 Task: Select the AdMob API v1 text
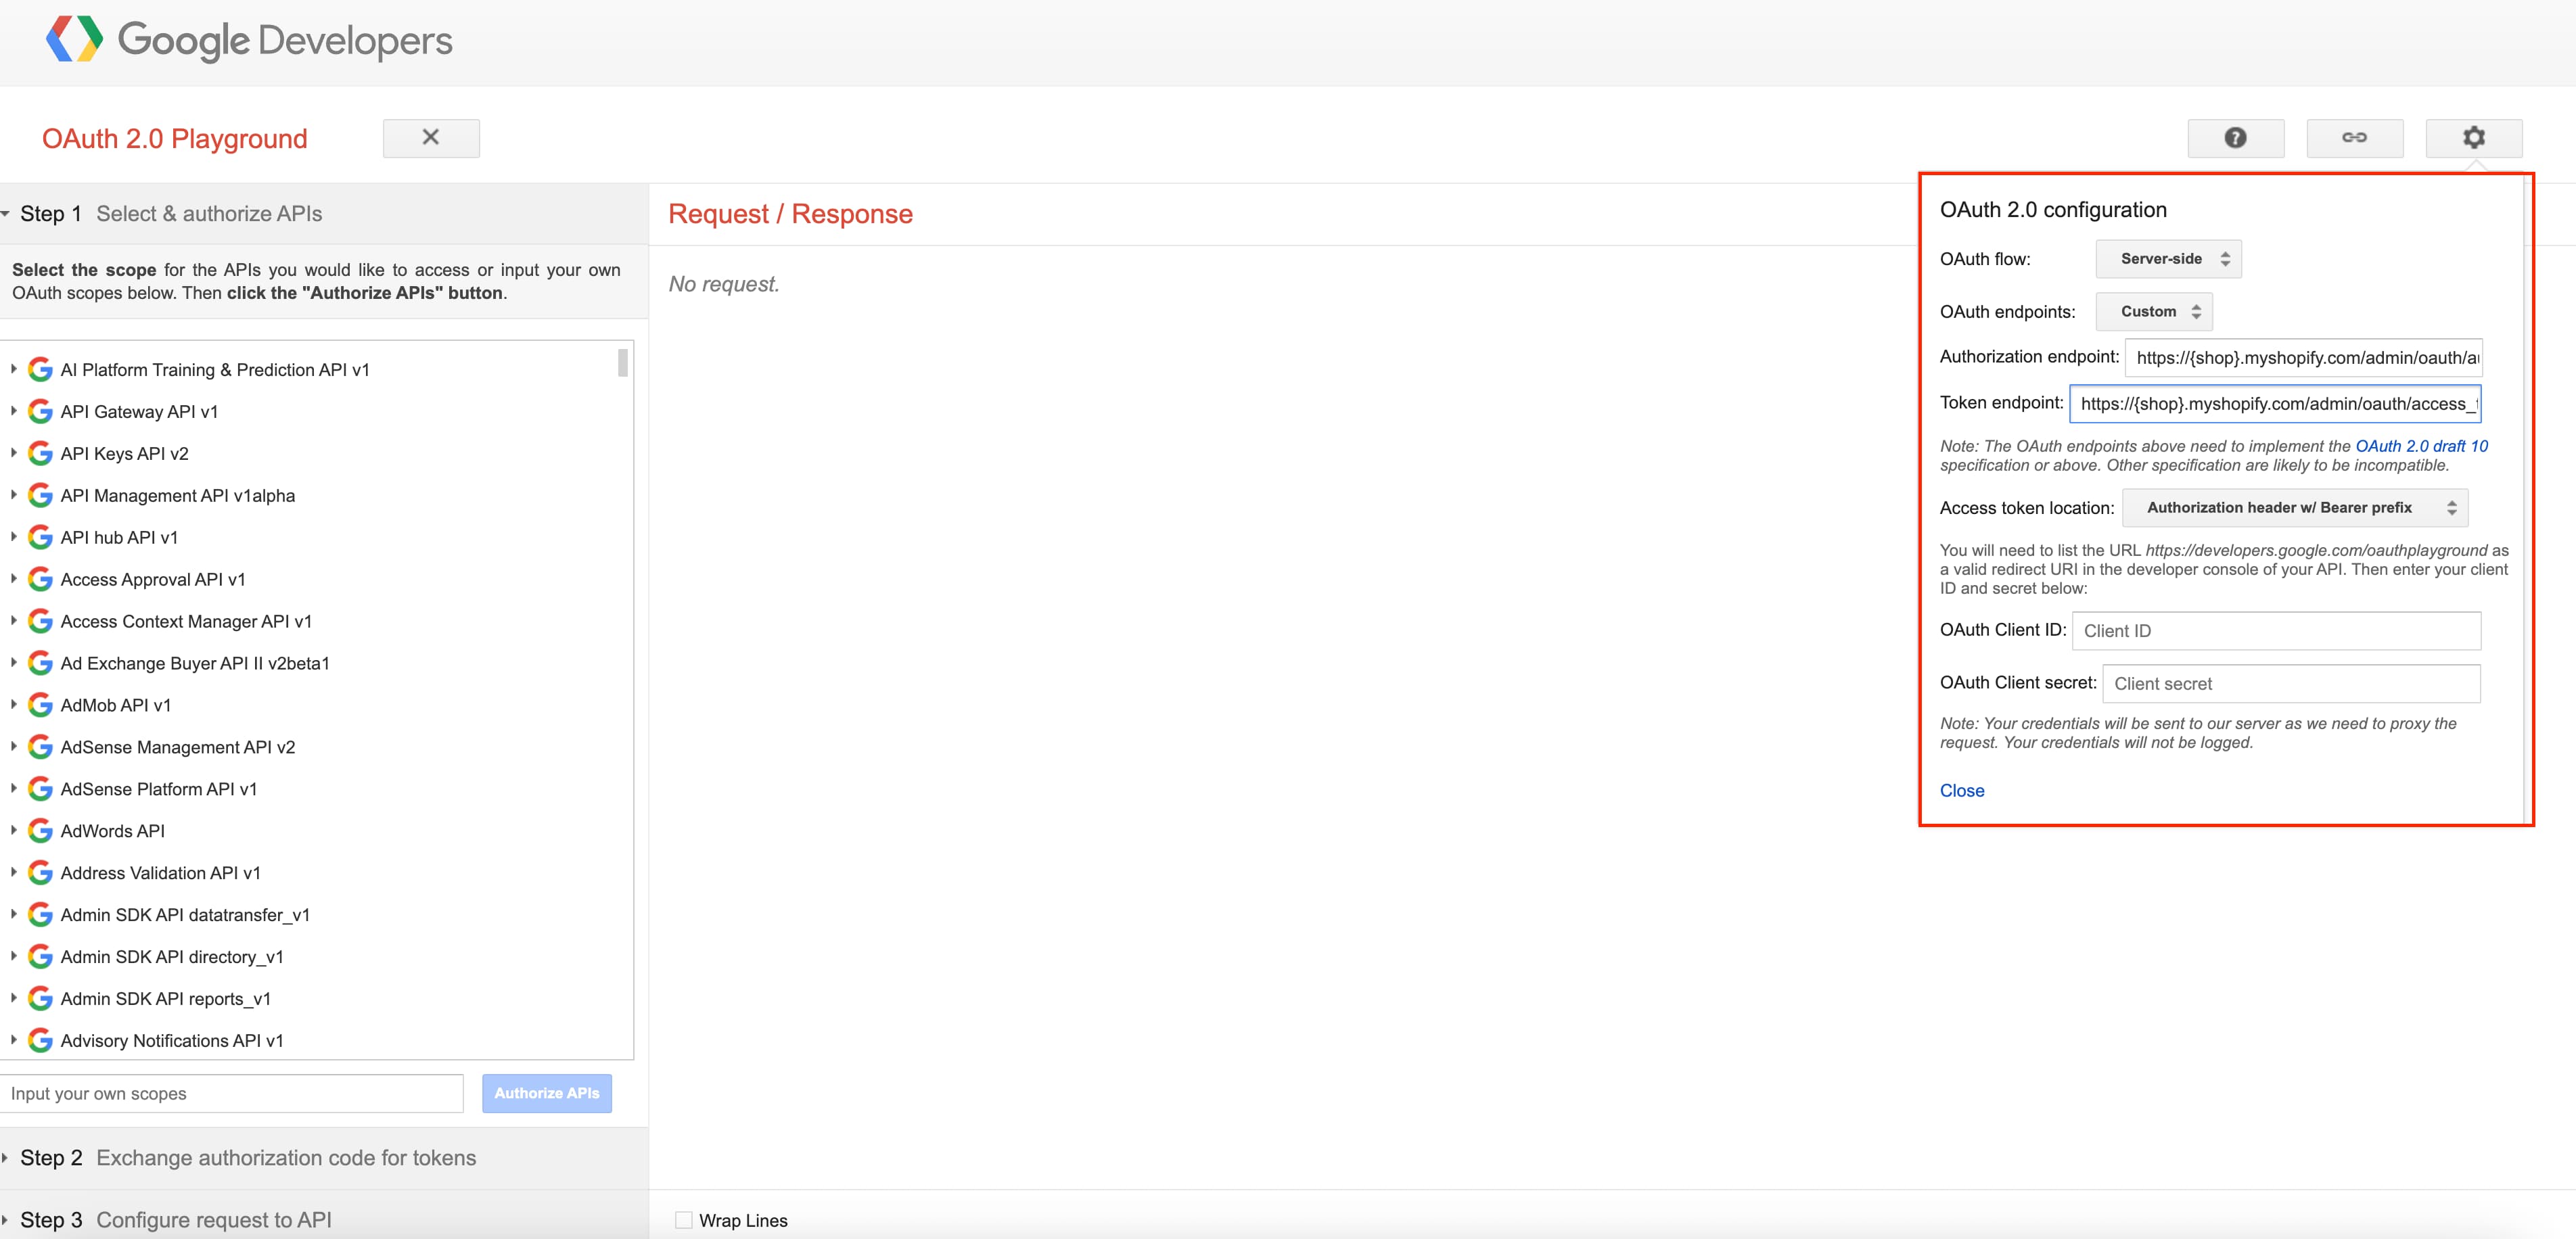tap(115, 706)
